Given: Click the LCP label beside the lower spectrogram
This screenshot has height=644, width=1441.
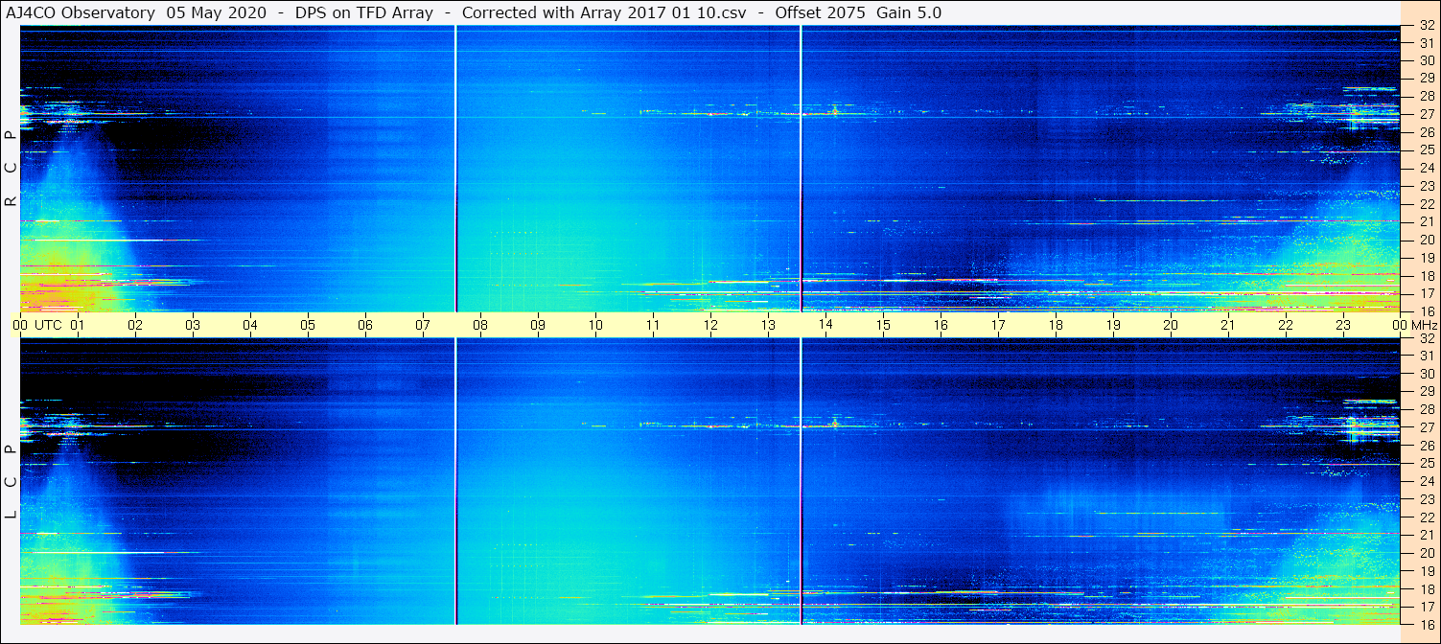Looking at the screenshot, I should click(x=11, y=482).
